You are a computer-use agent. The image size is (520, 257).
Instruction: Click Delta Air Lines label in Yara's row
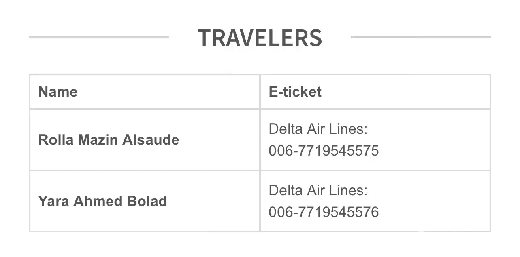pos(318,190)
